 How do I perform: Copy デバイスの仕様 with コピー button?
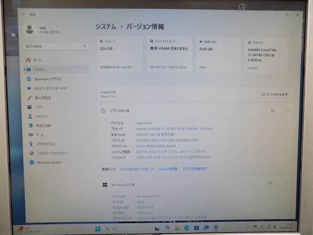tap(273, 111)
